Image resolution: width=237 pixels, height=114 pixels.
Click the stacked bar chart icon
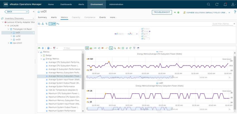[91, 48]
